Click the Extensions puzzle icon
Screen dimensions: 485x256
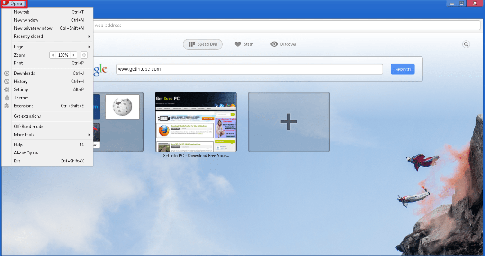pyautogui.click(x=7, y=106)
